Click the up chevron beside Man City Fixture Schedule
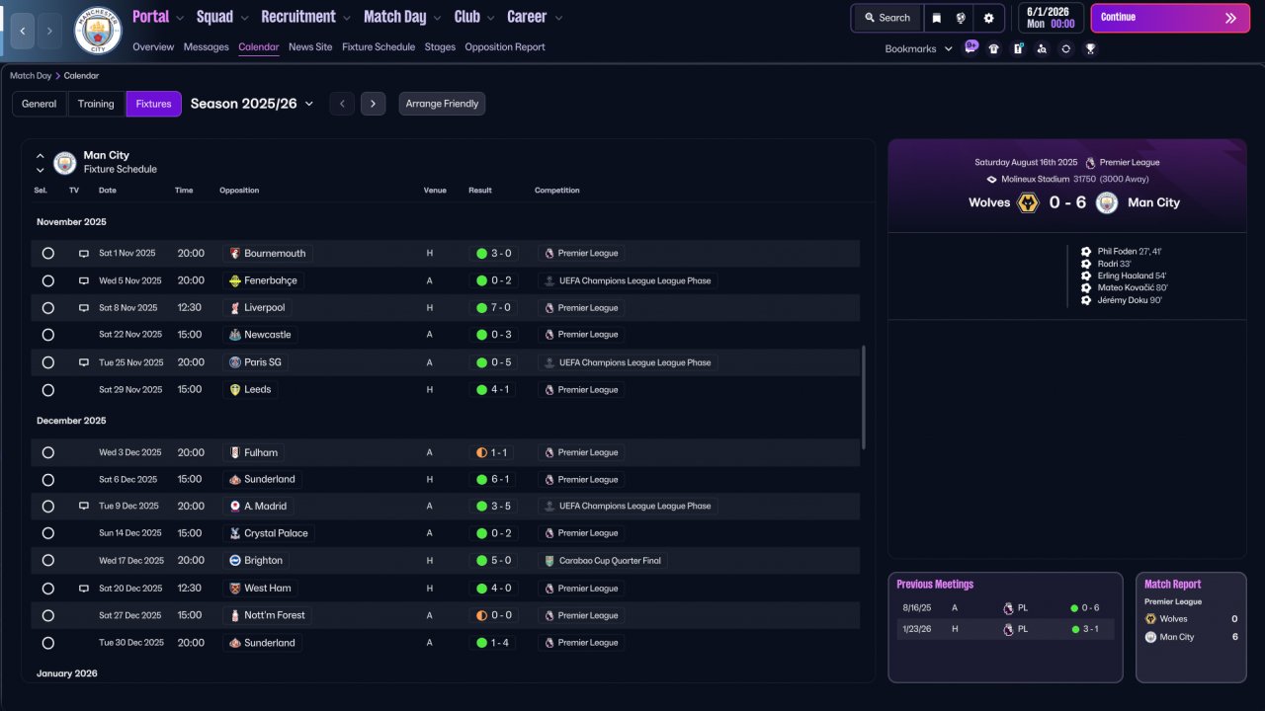Image resolution: width=1265 pixels, height=711 pixels. click(x=41, y=155)
